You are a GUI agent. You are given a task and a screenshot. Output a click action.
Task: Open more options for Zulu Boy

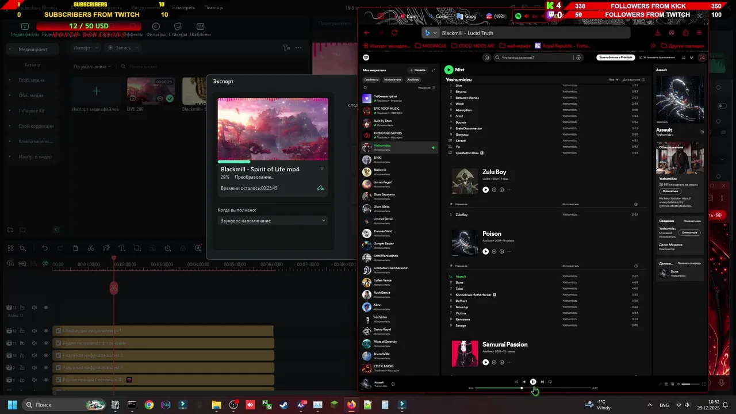(x=509, y=190)
